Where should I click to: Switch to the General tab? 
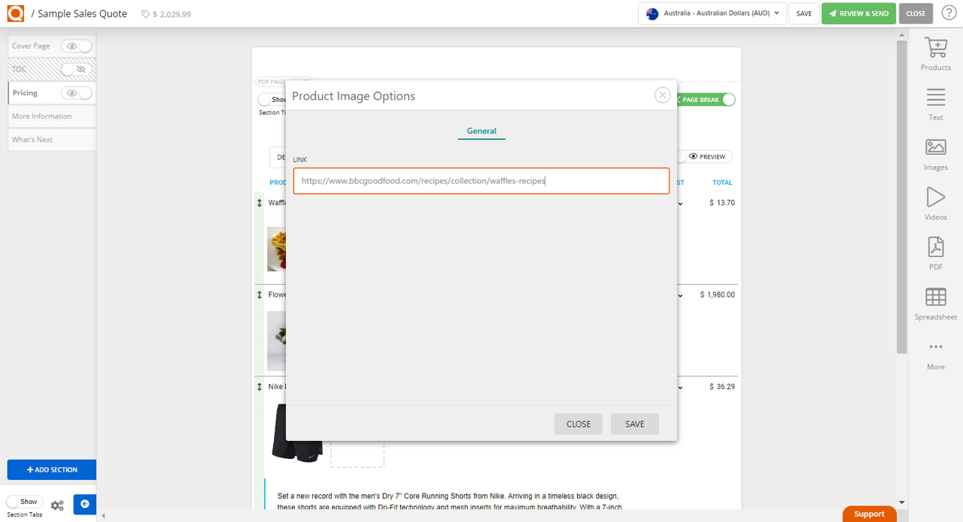[481, 131]
